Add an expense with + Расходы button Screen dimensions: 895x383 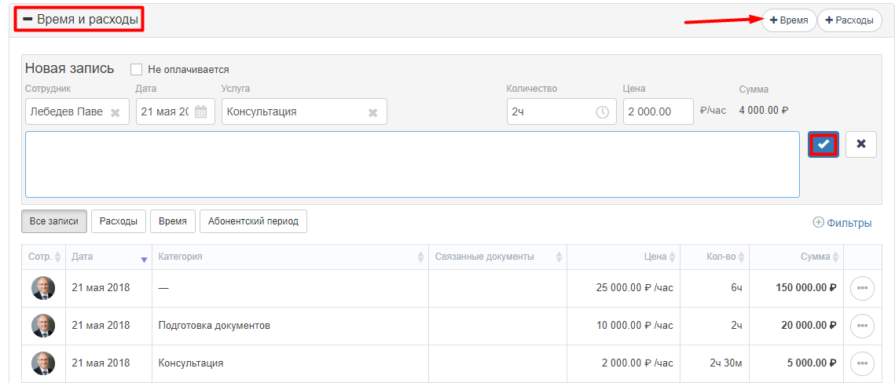[x=849, y=20]
